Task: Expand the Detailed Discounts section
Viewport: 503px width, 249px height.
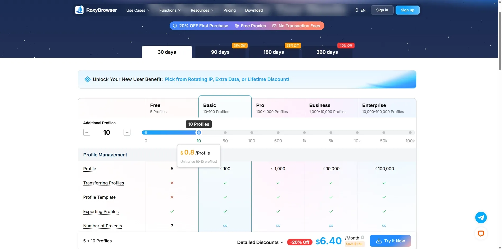Action: (x=260, y=242)
